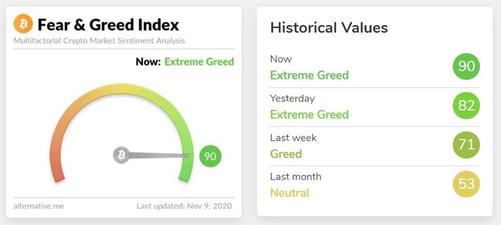Click the green greed end of gauge arc
The height and width of the screenshot is (225, 501).
pos(185,174)
